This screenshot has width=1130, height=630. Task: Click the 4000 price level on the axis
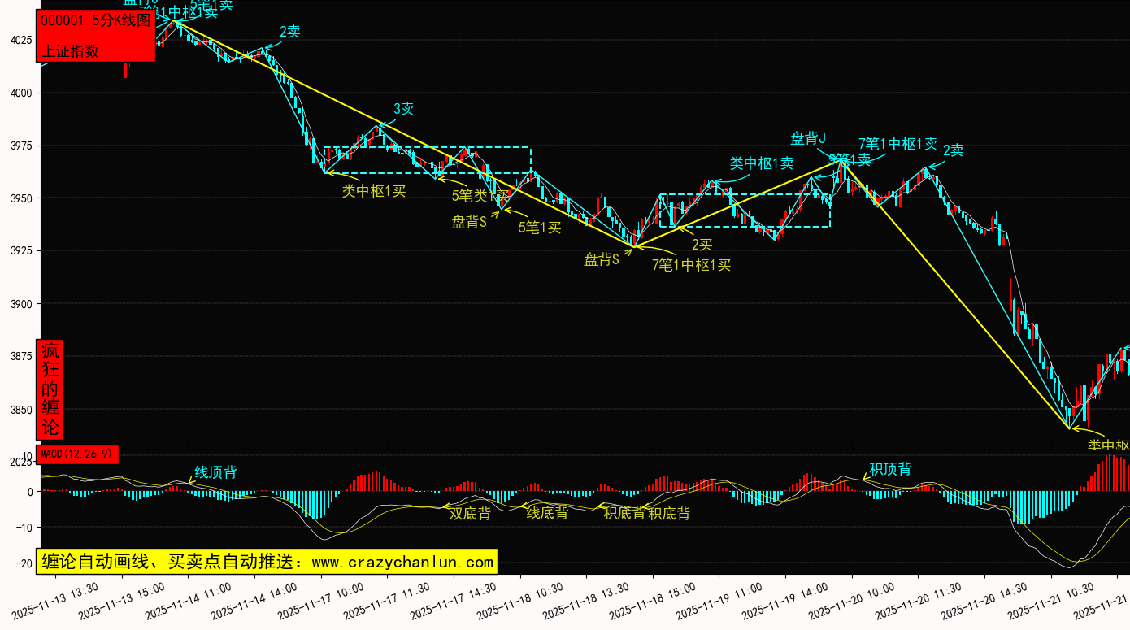pyautogui.click(x=20, y=93)
